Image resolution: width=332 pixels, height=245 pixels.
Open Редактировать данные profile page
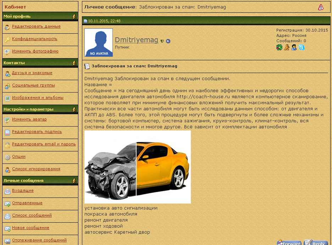coord(36,26)
